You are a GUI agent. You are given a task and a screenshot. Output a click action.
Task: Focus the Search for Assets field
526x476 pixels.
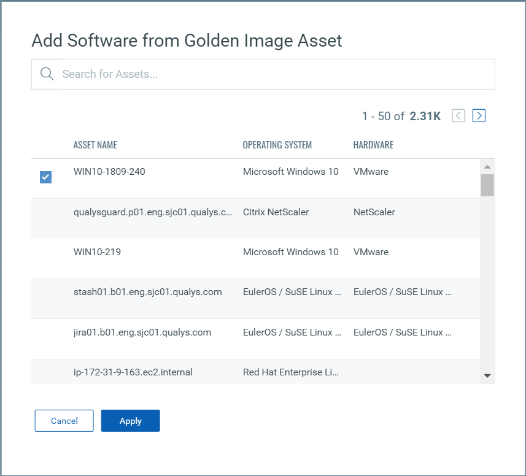point(263,74)
